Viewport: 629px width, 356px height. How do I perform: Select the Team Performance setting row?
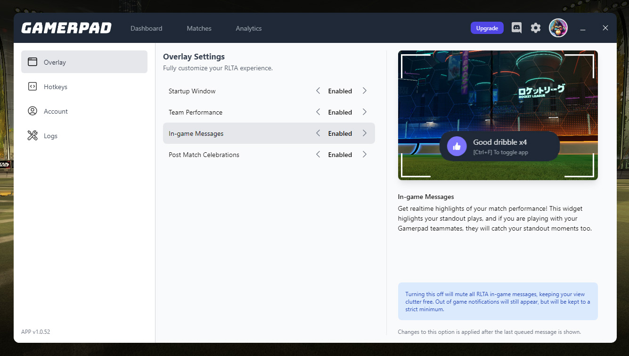[x=269, y=112]
